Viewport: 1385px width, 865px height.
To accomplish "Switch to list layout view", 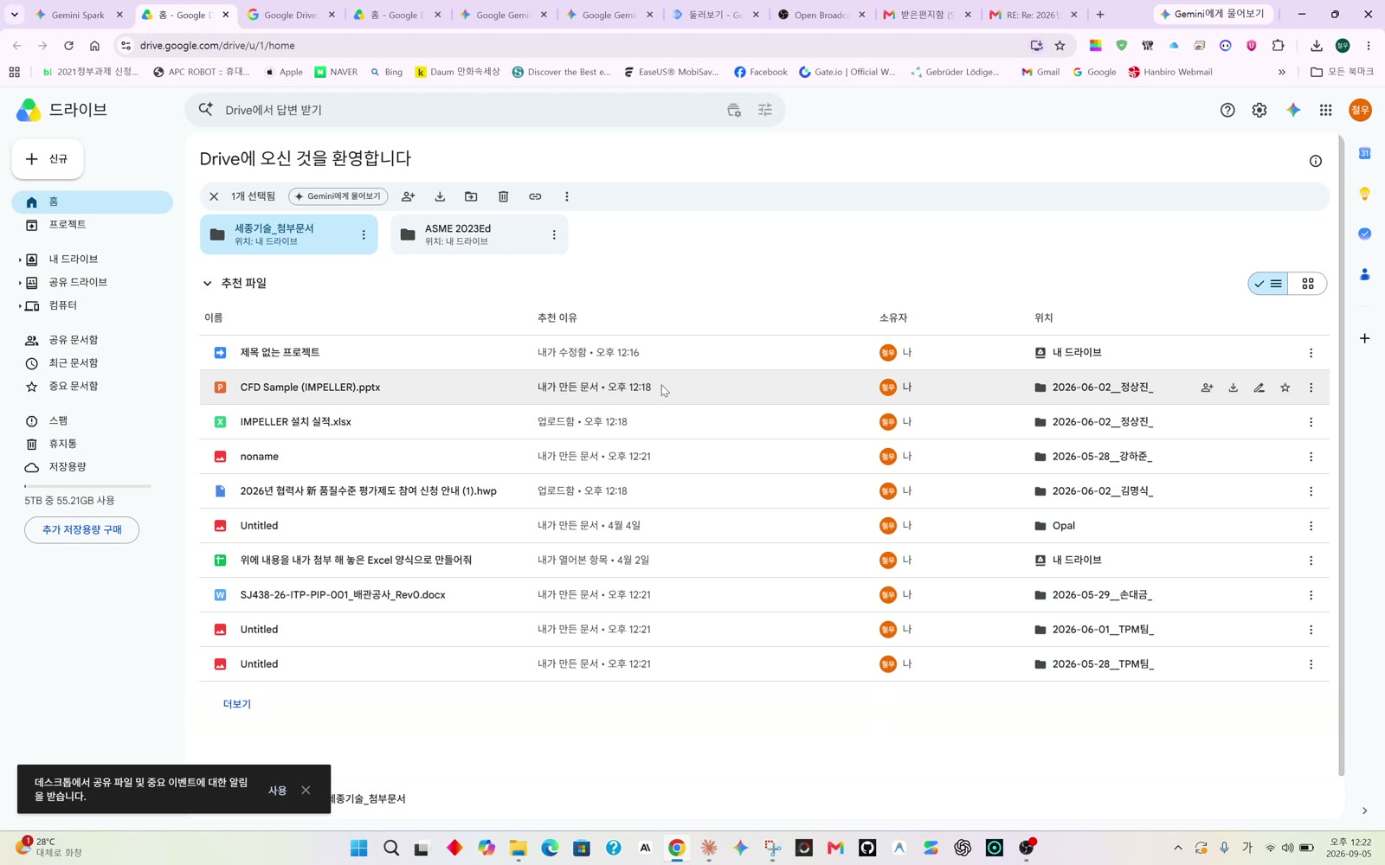I will (x=1268, y=284).
